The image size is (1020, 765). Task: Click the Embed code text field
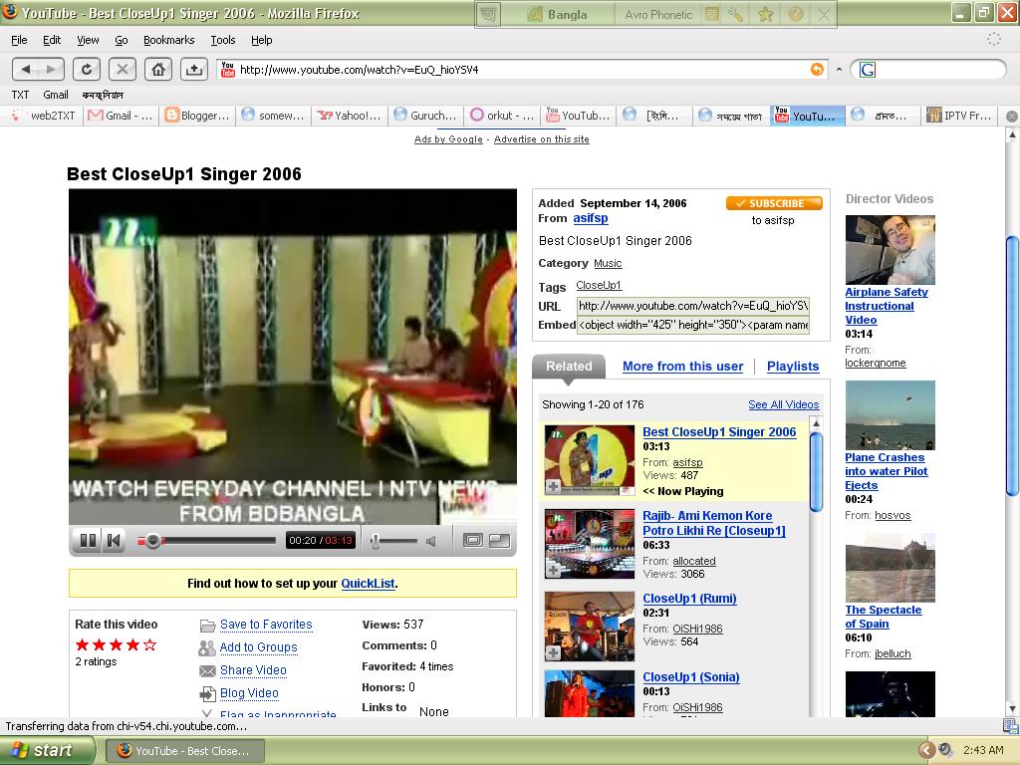click(693, 325)
